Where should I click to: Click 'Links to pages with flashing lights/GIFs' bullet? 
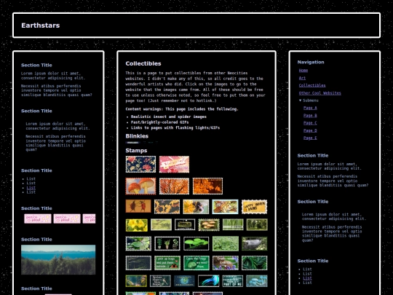coord(175,127)
